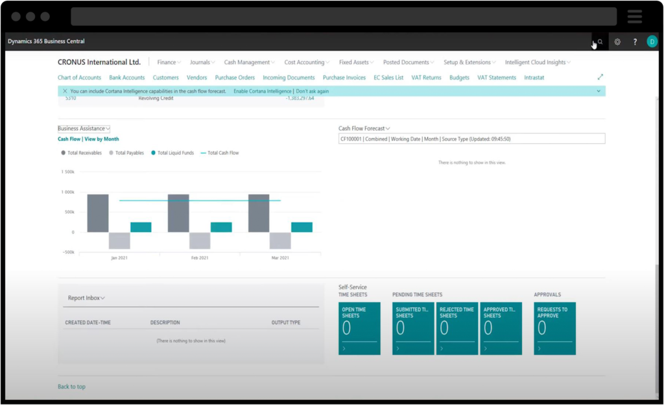The width and height of the screenshot is (664, 405).
Task: Open the Purchase Orders link
Action: coord(235,78)
